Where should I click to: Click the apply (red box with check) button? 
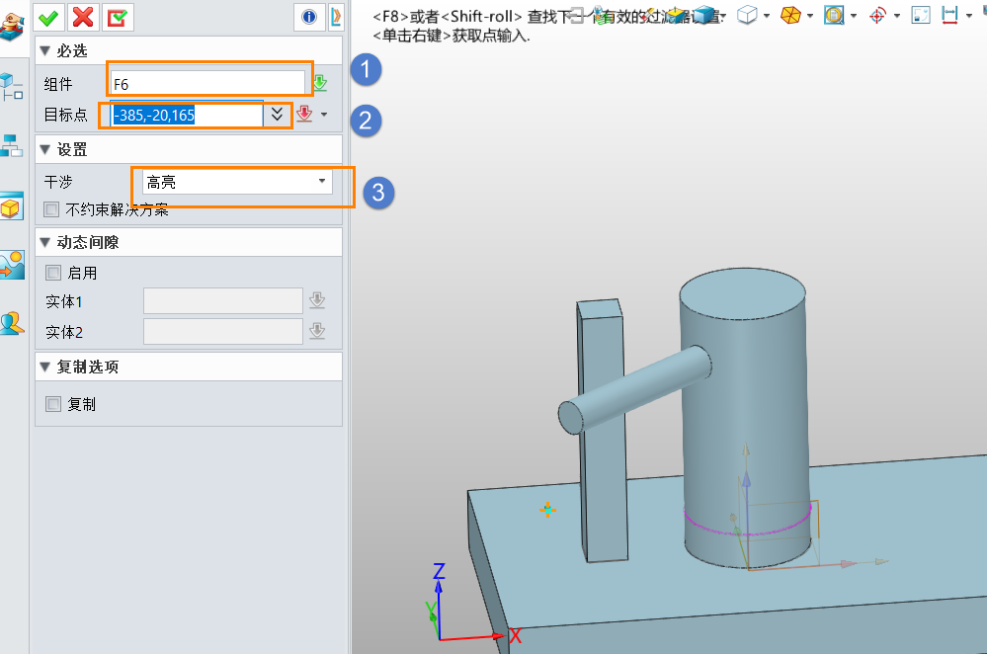coord(118,17)
